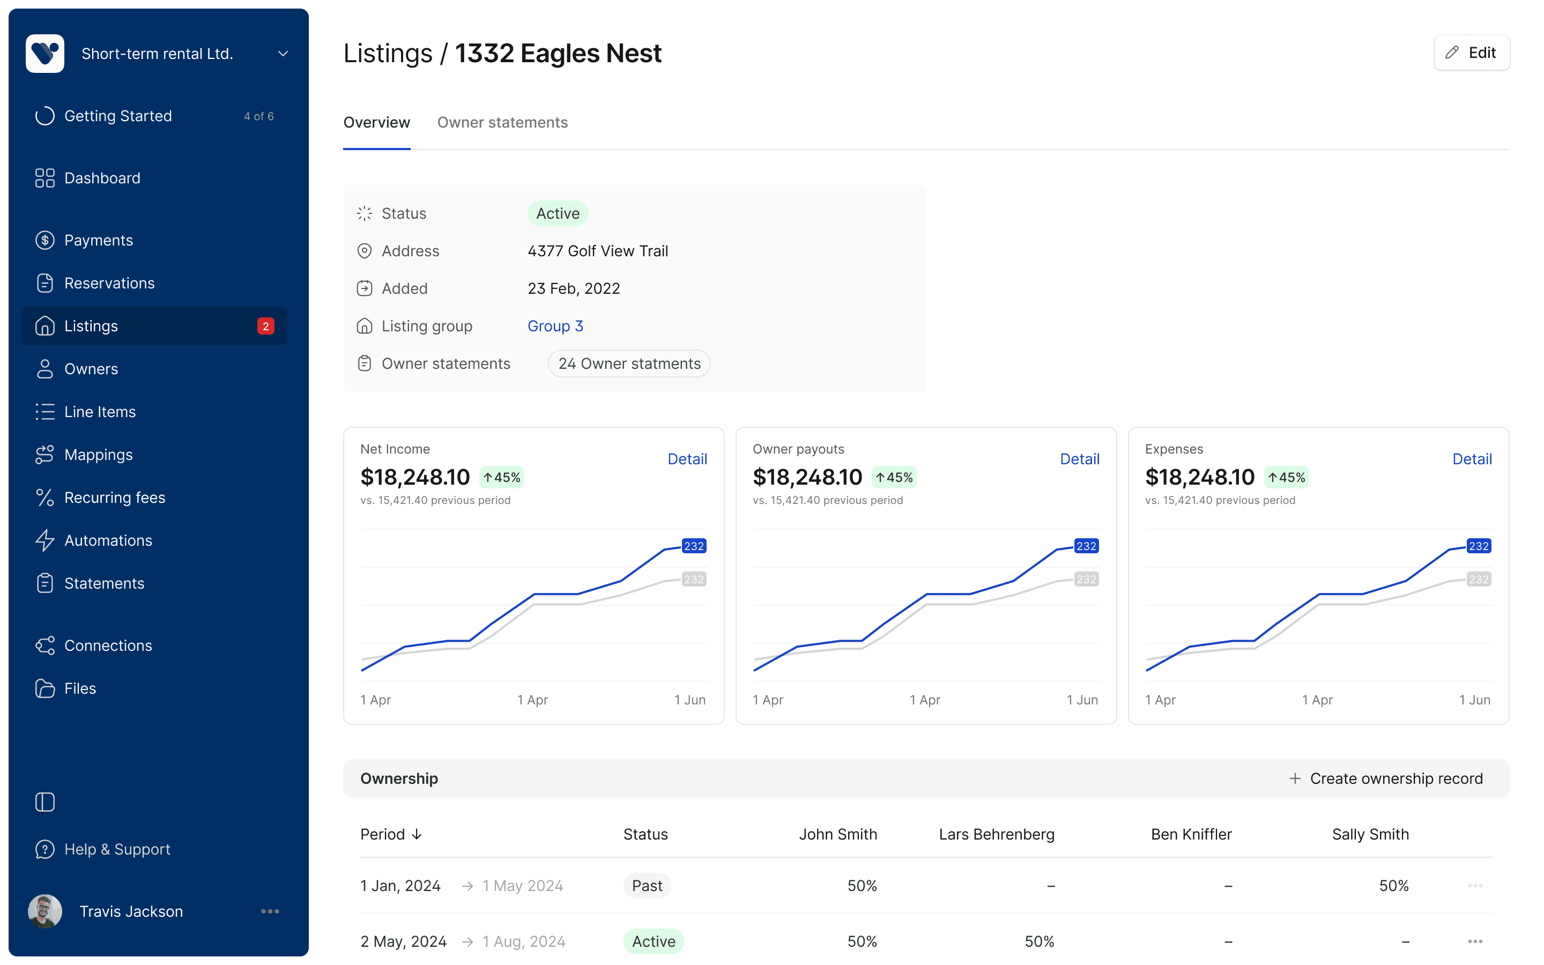
Task: Open the Files folder icon
Action: pyautogui.click(x=44, y=688)
